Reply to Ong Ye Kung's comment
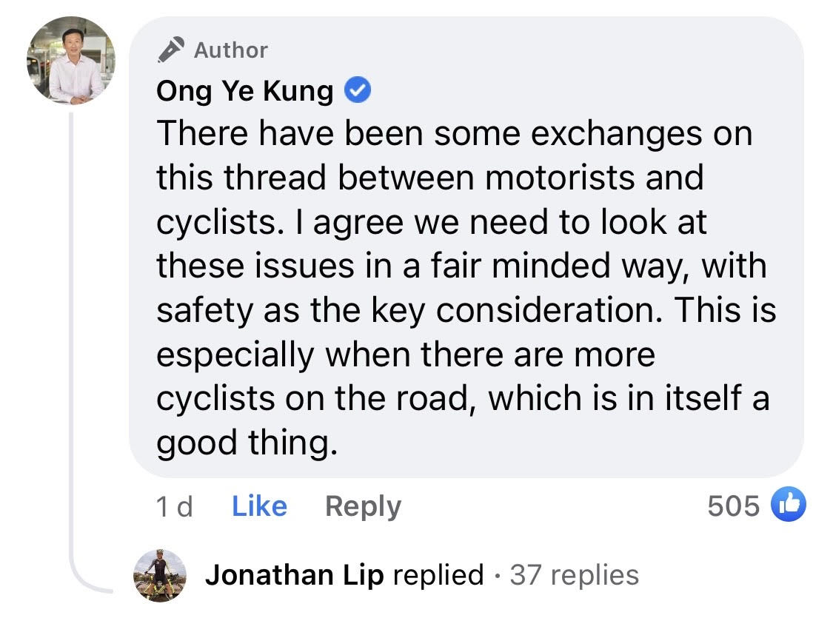 click(363, 506)
